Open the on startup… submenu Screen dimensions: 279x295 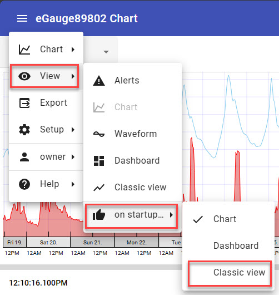pyautogui.click(x=131, y=216)
